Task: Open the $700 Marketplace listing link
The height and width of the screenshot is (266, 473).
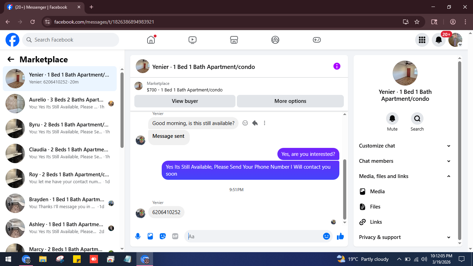Action: (x=185, y=90)
